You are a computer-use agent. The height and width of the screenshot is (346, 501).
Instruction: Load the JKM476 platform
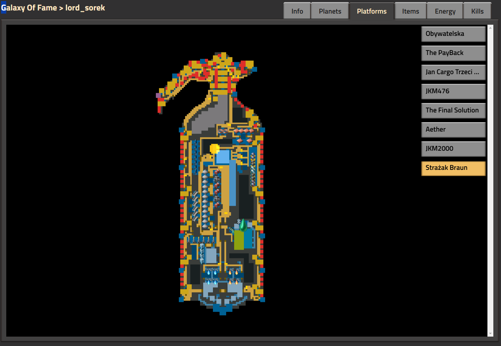453,91
